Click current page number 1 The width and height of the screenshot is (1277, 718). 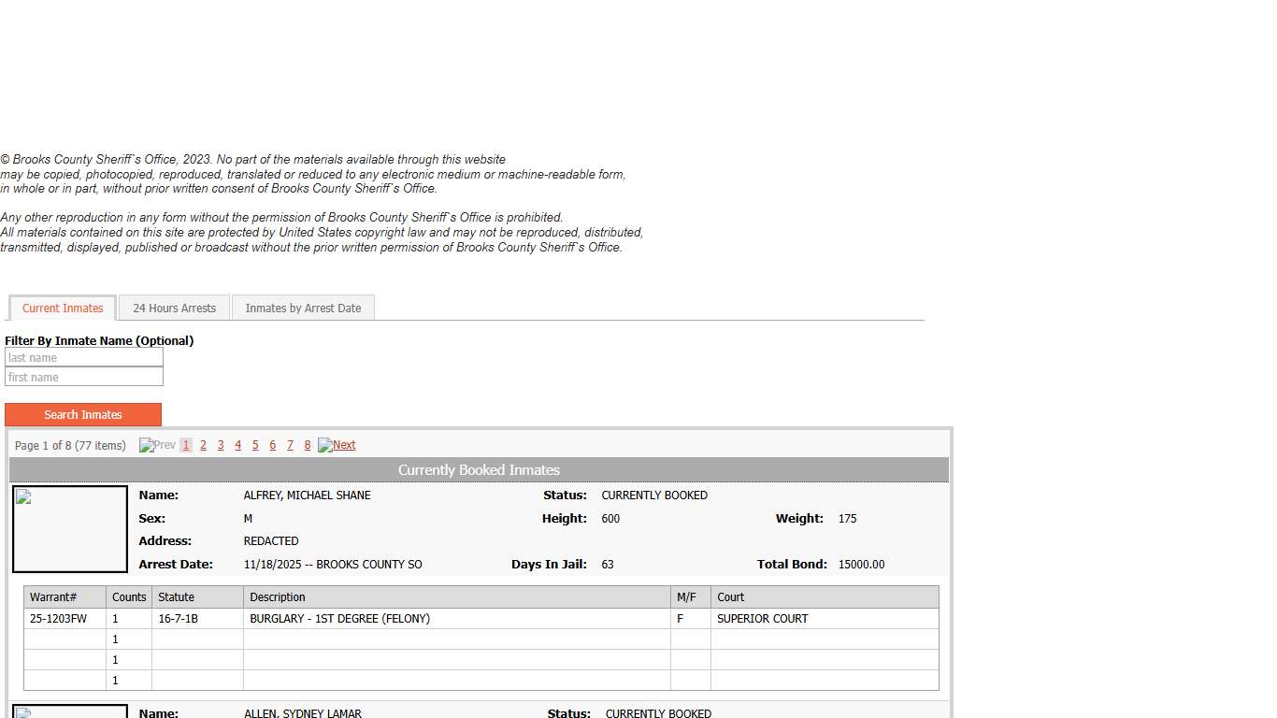coord(186,446)
